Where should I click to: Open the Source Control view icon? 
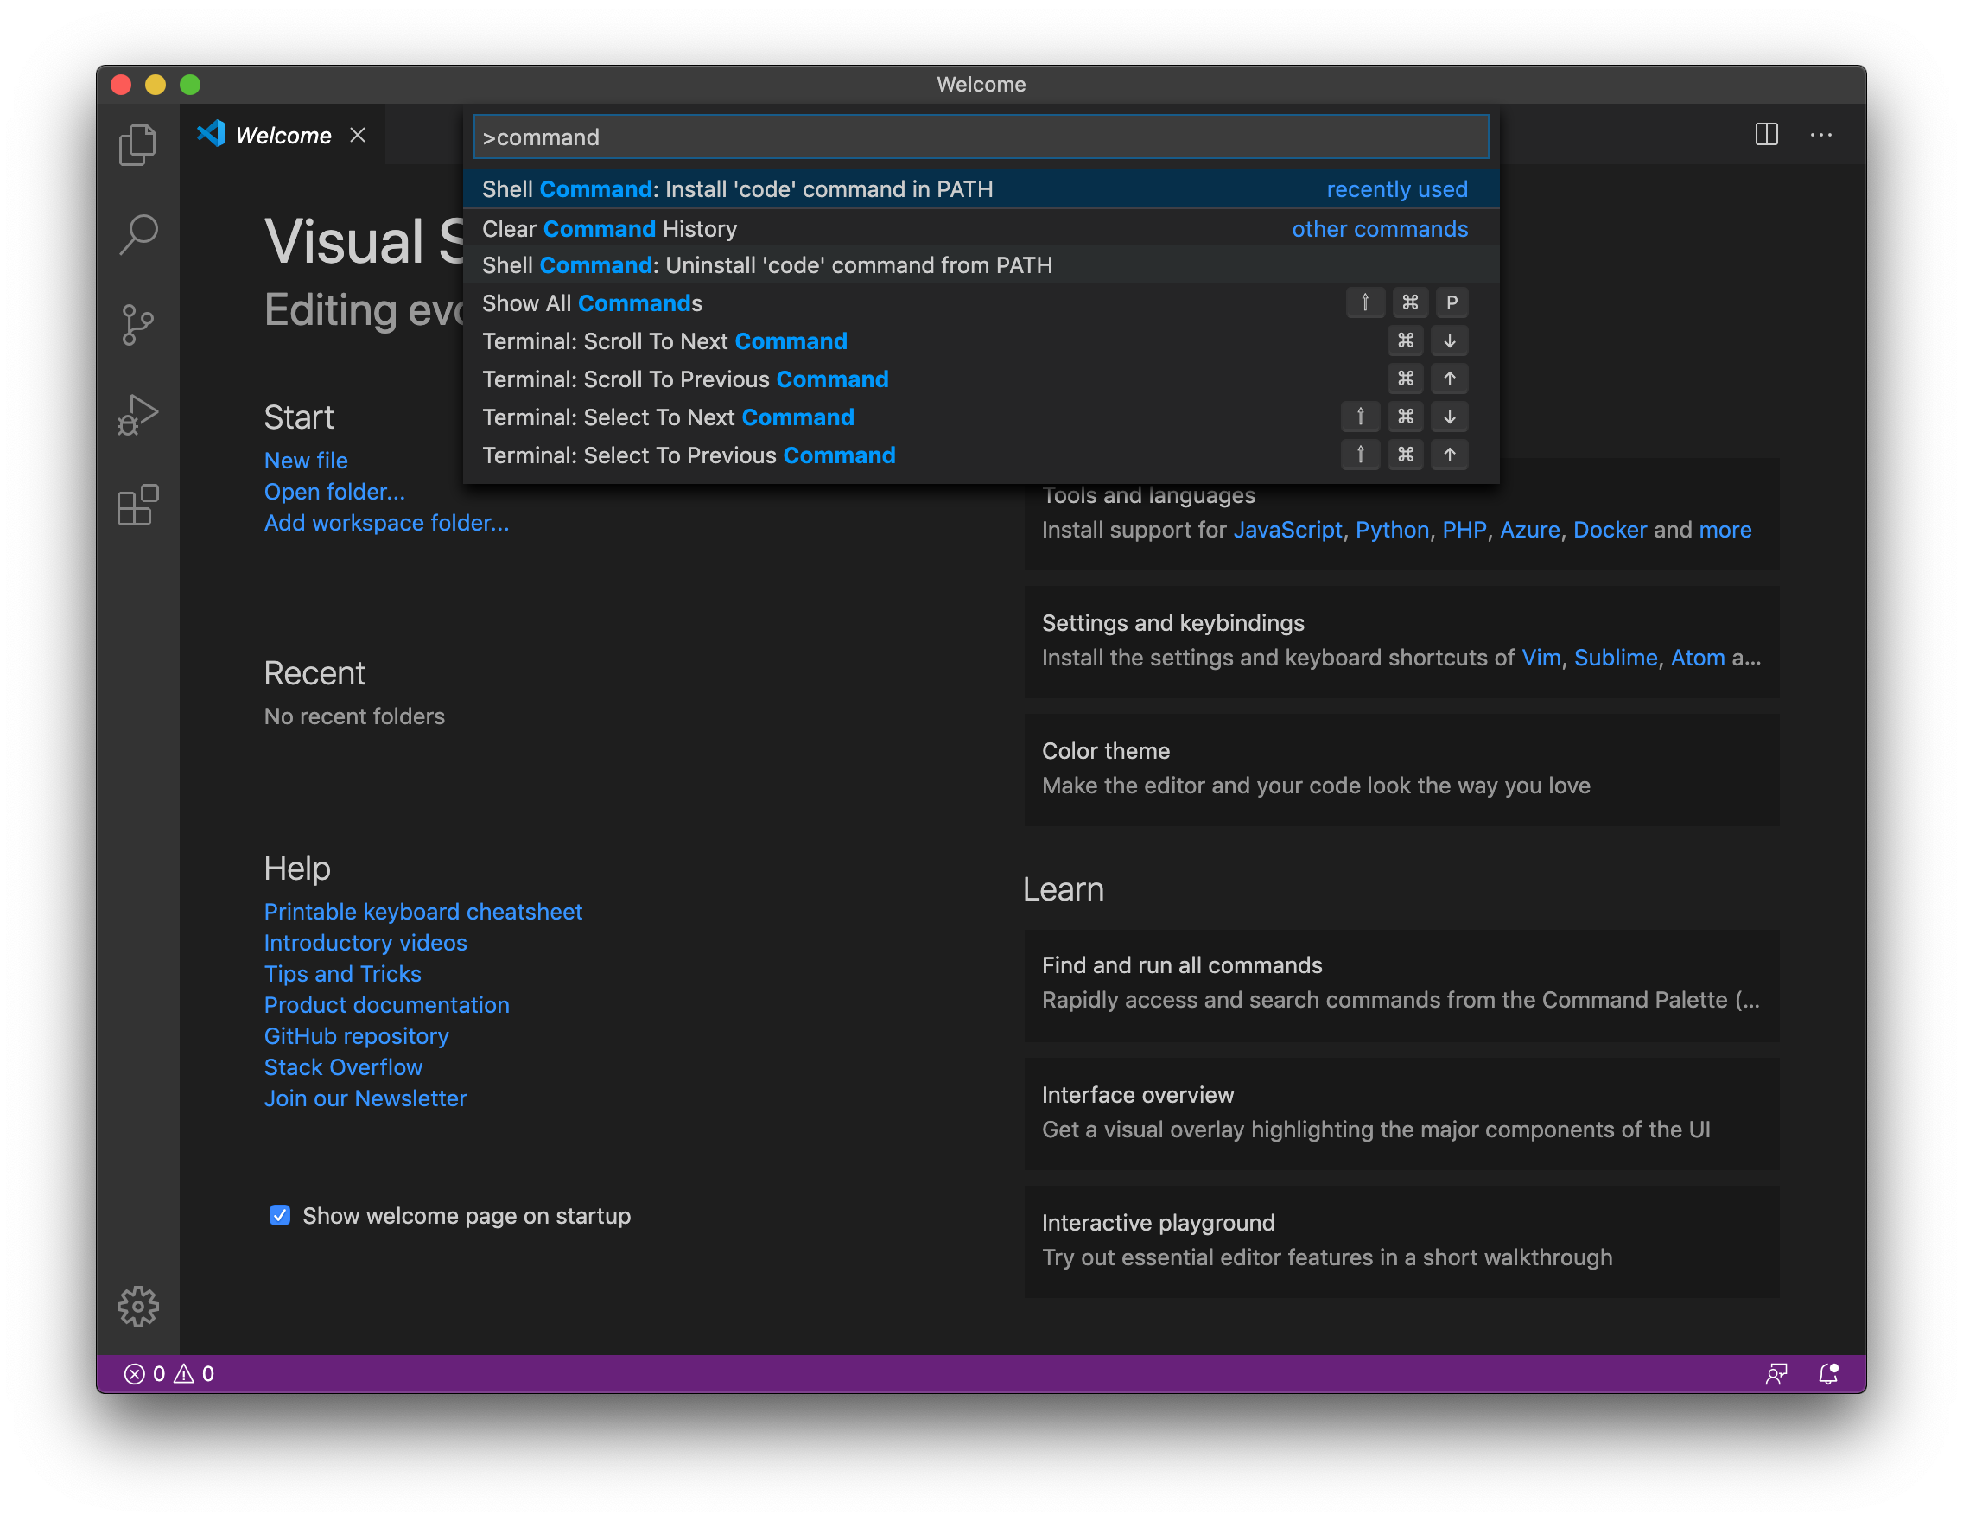pyautogui.click(x=137, y=325)
